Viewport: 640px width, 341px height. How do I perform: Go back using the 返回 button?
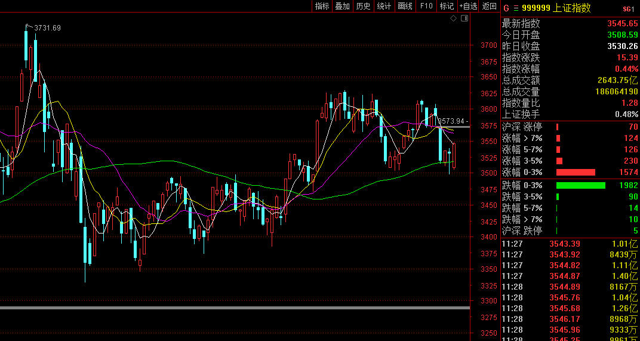click(490, 6)
